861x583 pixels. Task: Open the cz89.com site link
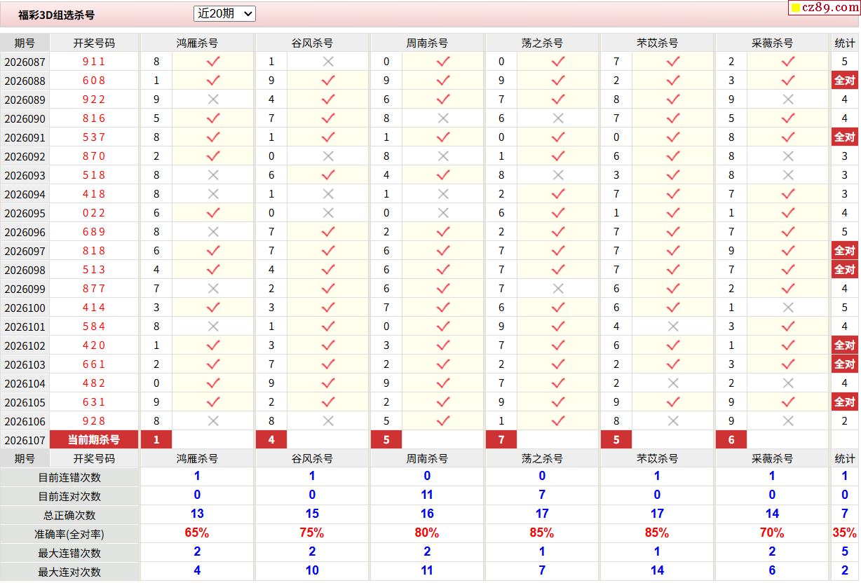coord(826,8)
